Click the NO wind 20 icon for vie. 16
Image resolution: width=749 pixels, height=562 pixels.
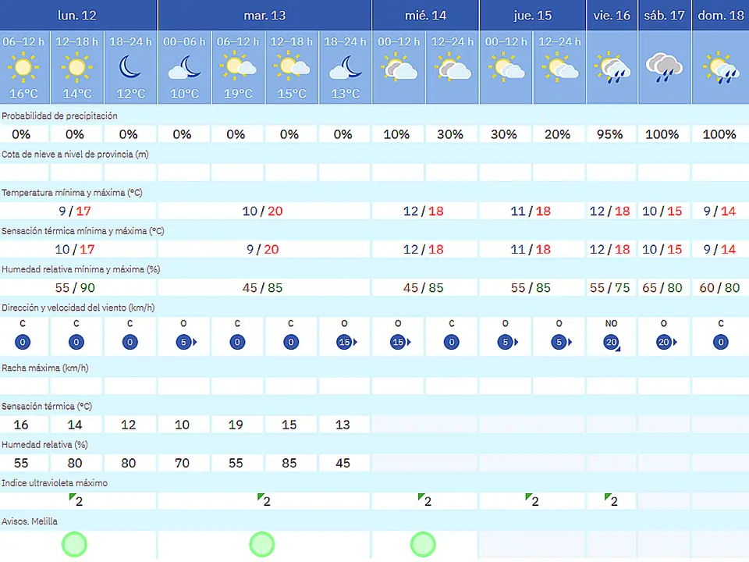click(612, 343)
